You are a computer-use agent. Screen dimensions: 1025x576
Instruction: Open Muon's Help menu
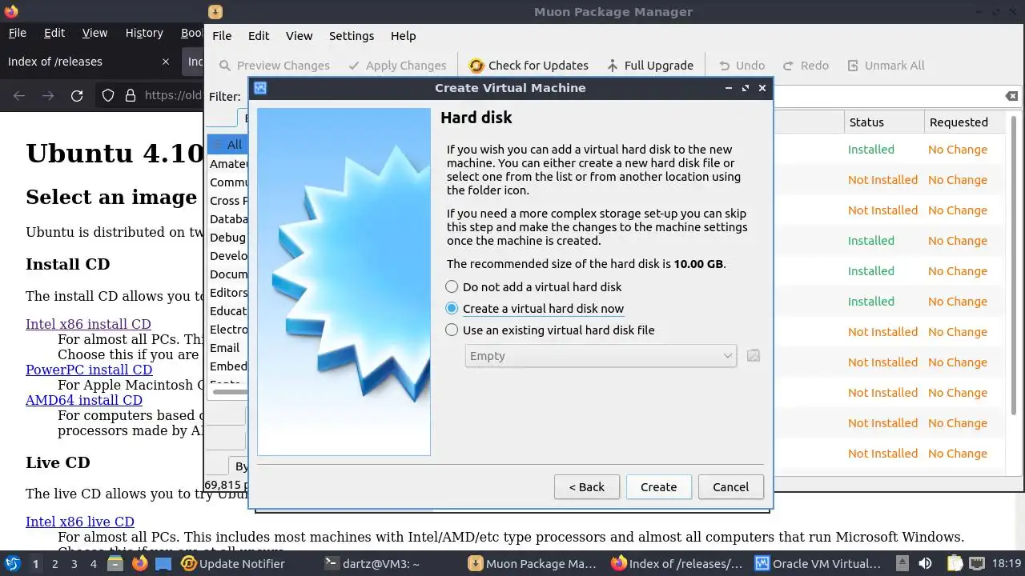(403, 35)
